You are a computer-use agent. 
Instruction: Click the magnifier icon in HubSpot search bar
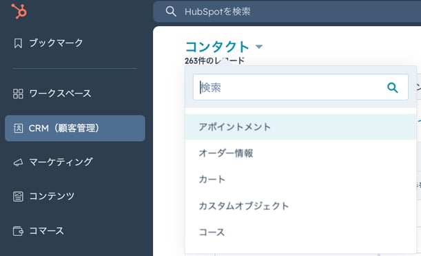(x=171, y=12)
